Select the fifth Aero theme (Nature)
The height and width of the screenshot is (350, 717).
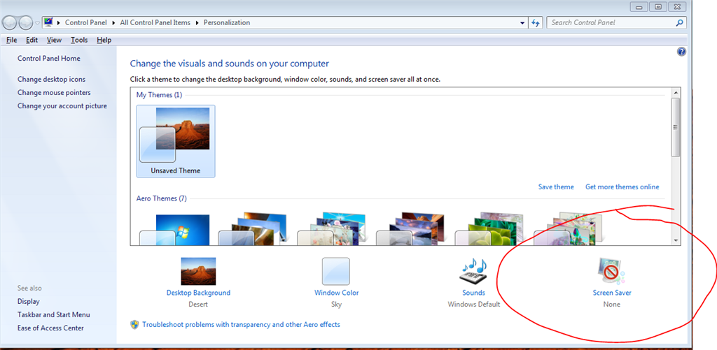pos(489,230)
